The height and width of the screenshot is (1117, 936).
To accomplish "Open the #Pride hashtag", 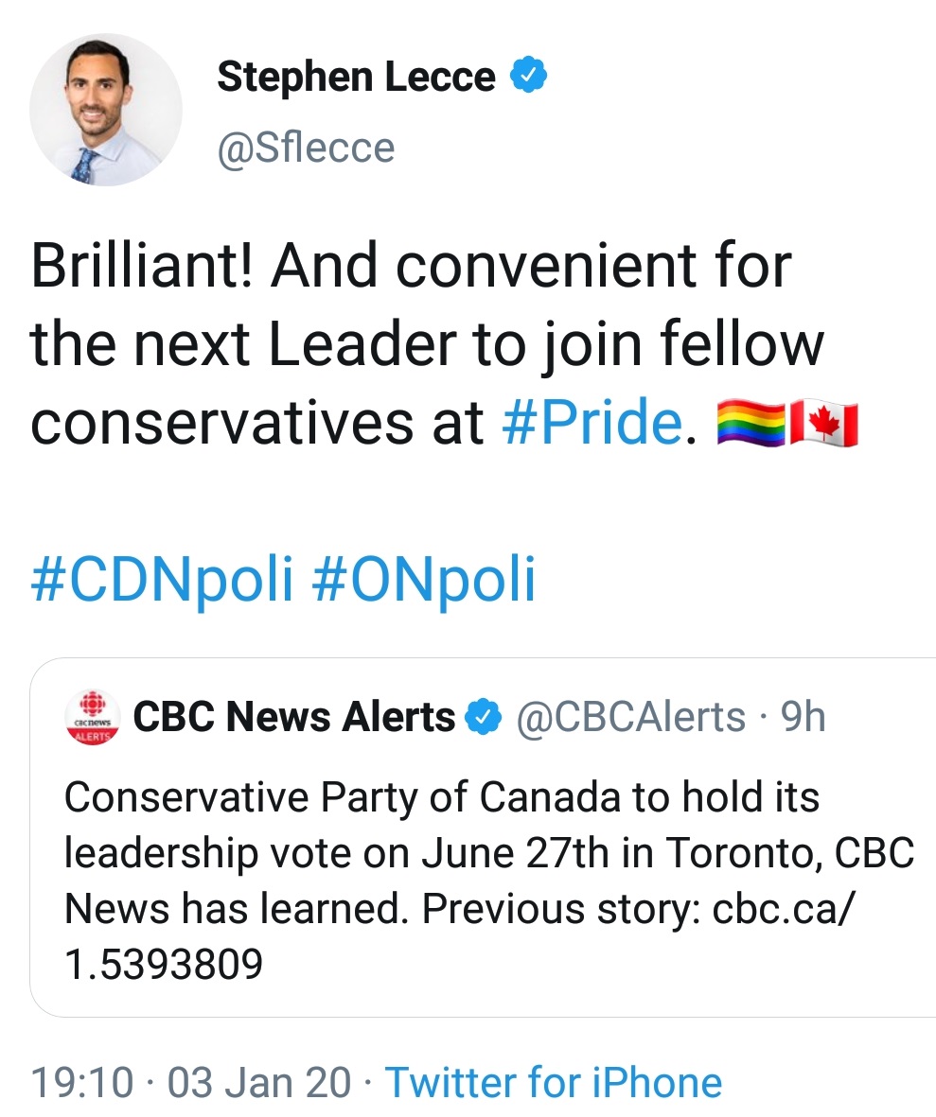I will (590, 424).
